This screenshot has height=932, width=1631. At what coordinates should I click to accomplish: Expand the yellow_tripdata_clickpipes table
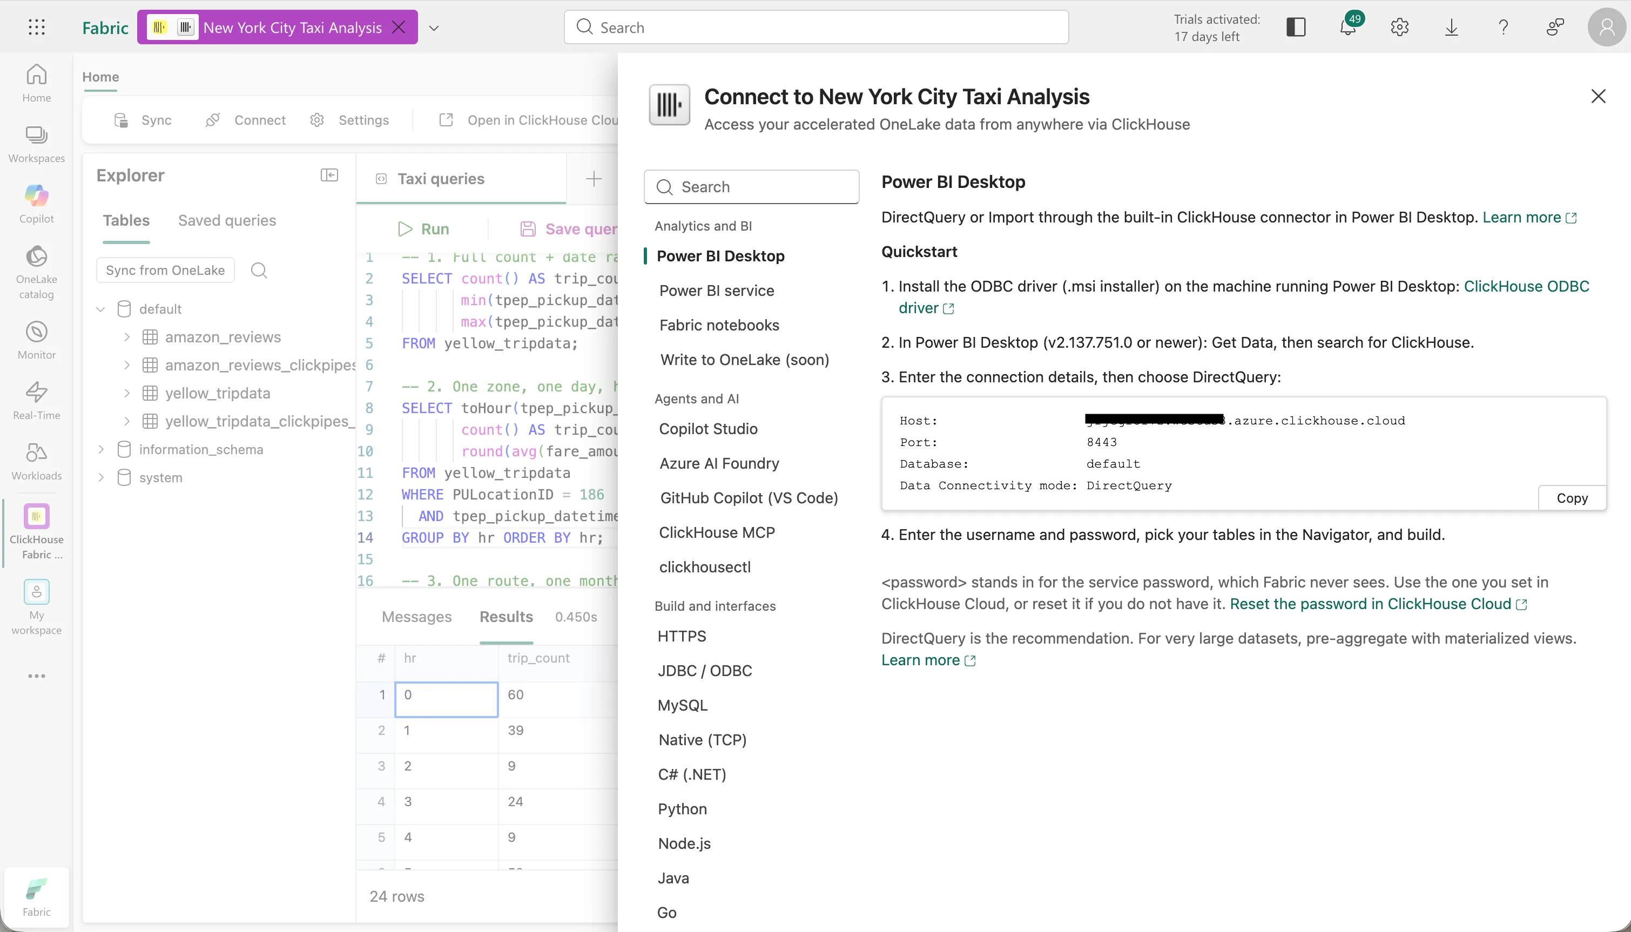[x=127, y=422]
